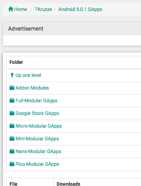Viewport: 141px width, 186px height.
Task: Navigate via Up one level link
Action: coord(28,75)
